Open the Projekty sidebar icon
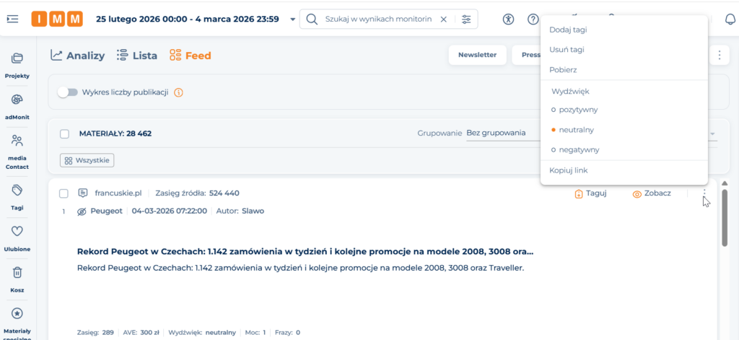739x340 pixels. coord(17,58)
